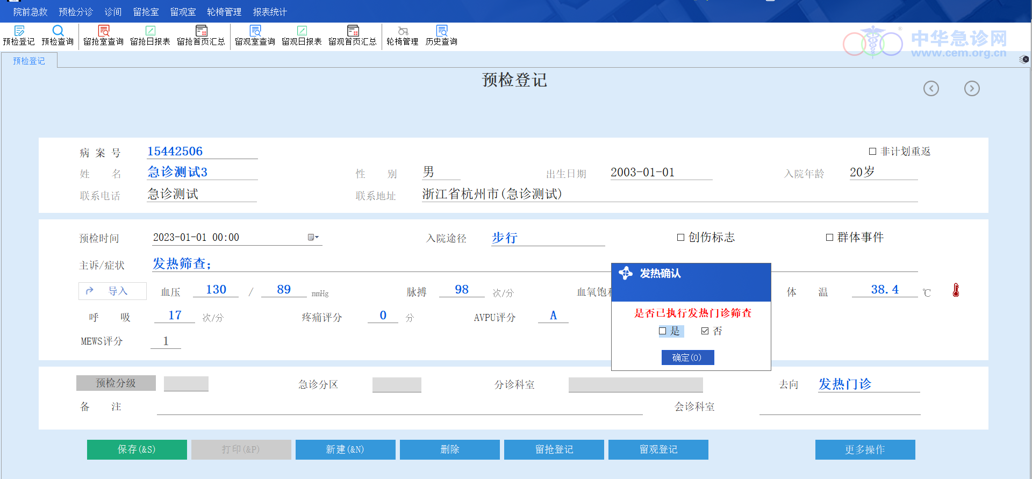Open the 留观室 menu
The height and width of the screenshot is (479, 1032).
pyautogui.click(x=183, y=12)
